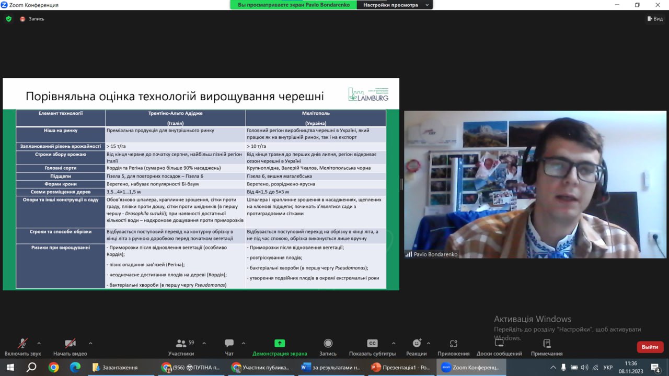The height and width of the screenshot is (376, 669).
Task: Open Доски сообщений whiteboards
Action: 499,347
